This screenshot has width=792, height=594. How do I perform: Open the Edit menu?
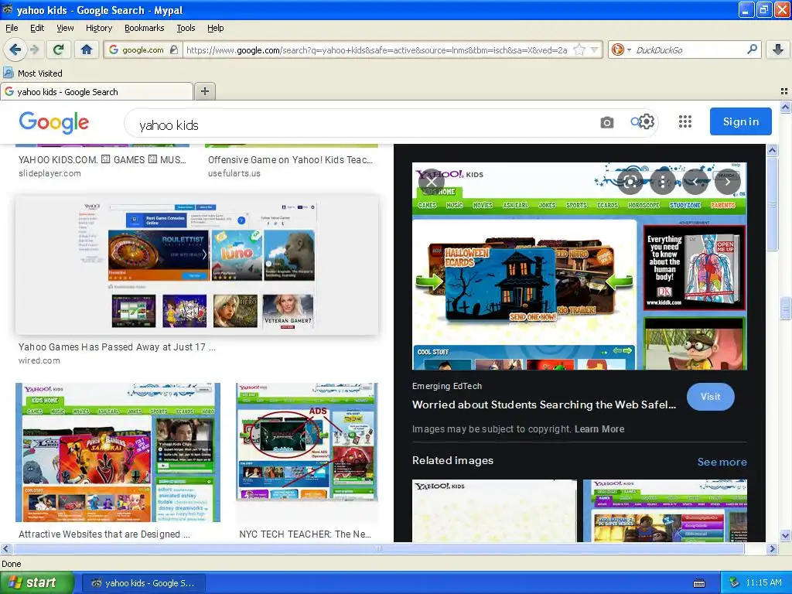[37, 28]
